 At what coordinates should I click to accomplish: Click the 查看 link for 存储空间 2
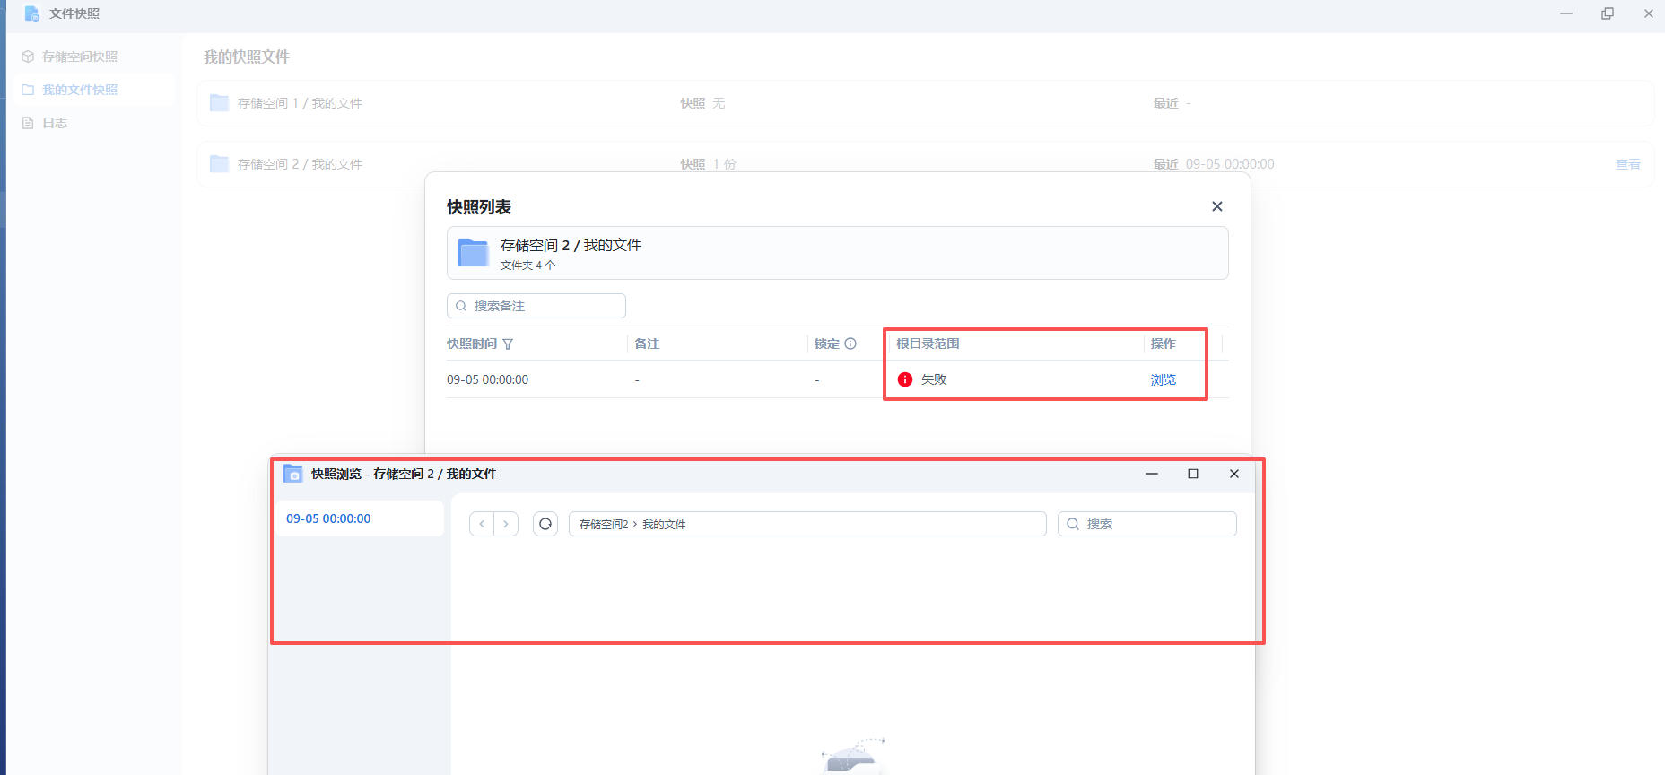coord(1627,164)
